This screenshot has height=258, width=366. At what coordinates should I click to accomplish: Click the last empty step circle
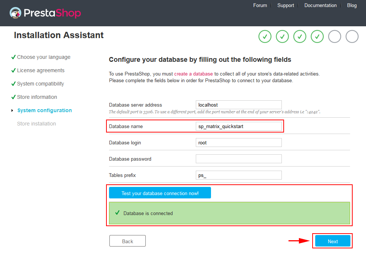coord(352,37)
